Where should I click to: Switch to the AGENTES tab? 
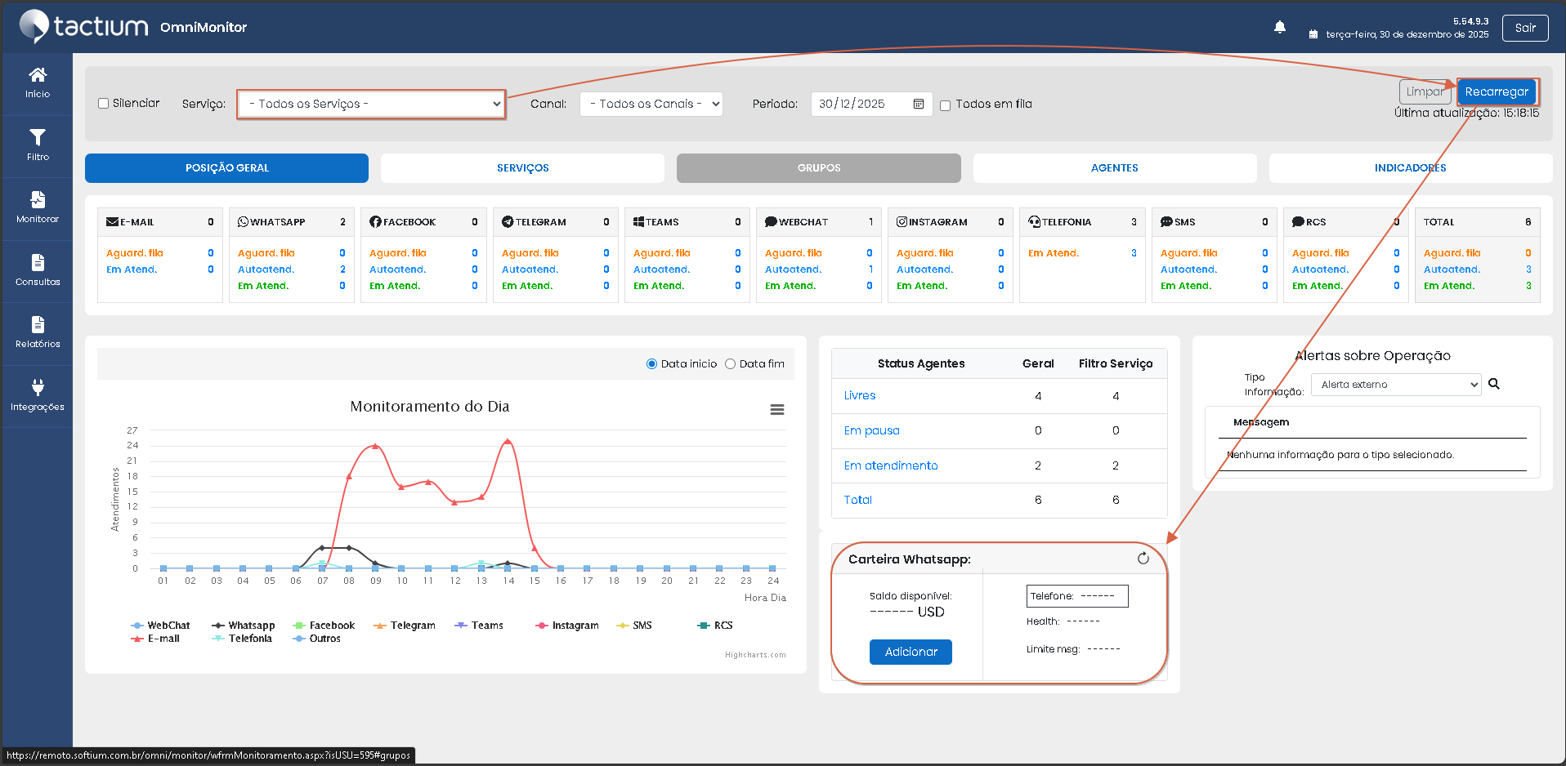click(x=1114, y=168)
